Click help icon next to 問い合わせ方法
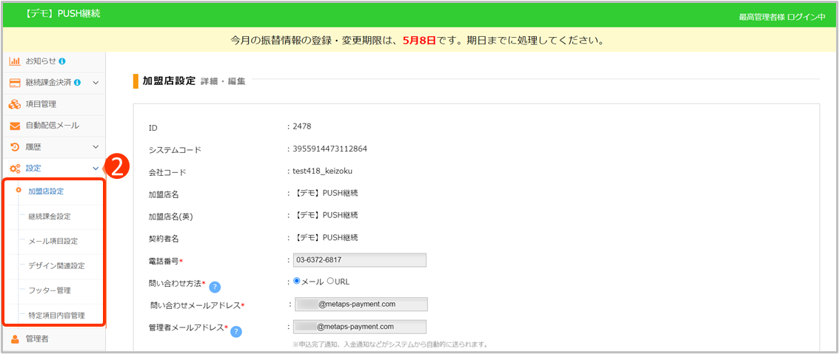 point(215,287)
